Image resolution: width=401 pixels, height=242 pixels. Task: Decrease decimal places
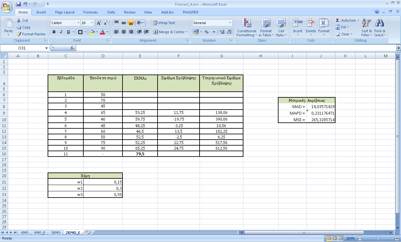point(229,32)
